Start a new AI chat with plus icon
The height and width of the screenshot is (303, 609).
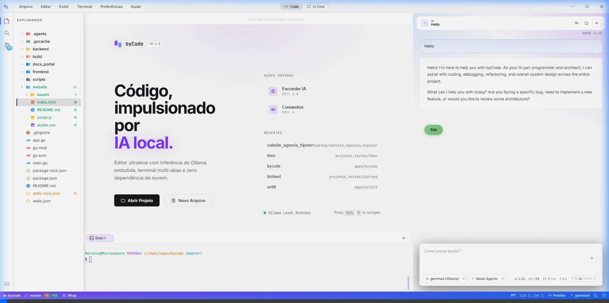click(x=596, y=23)
